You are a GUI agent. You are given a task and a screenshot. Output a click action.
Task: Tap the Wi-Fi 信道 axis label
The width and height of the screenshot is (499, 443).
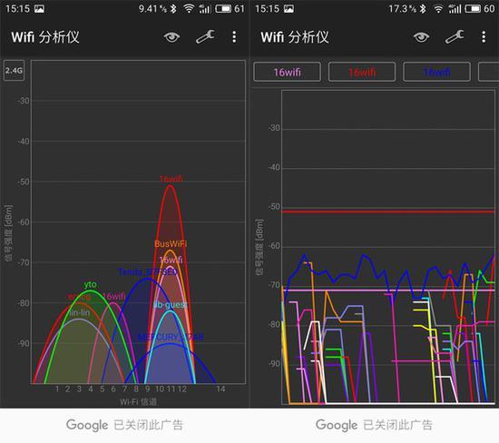pyautogui.click(x=138, y=401)
